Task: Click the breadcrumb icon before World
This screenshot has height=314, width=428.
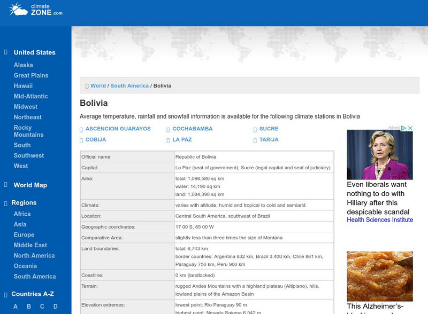Action: coord(87,86)
